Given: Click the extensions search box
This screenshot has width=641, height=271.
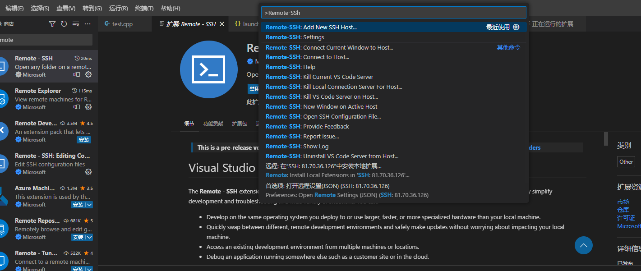Looking at the screenshot, I should point(45,40).
